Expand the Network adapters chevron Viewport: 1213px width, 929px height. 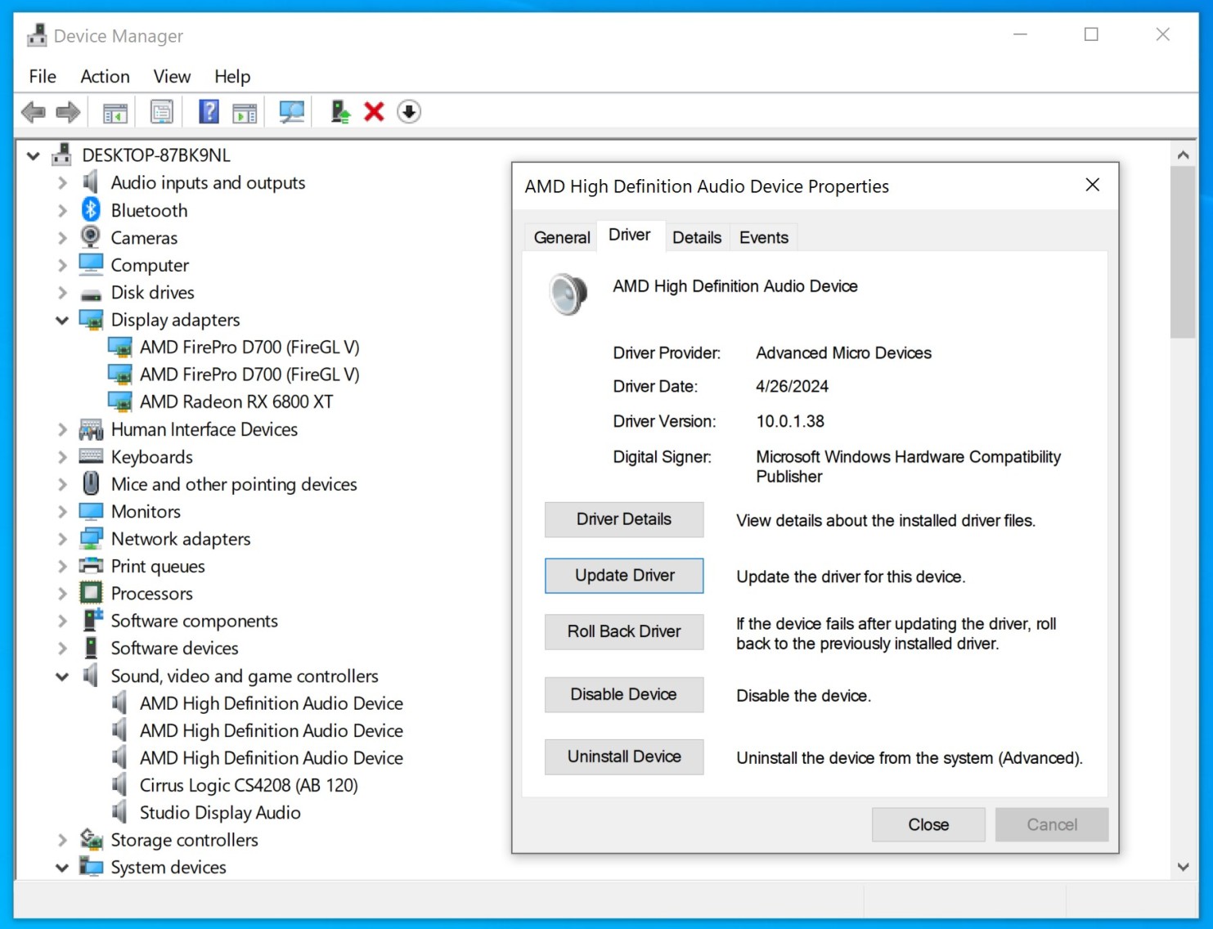[62, 539]
